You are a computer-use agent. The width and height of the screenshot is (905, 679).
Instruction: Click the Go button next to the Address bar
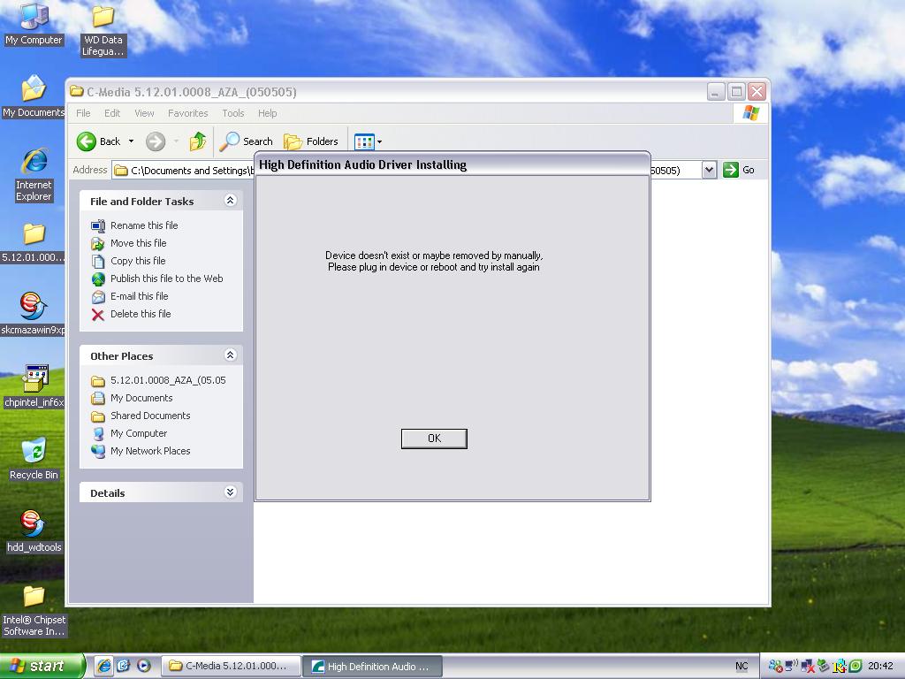(x=739, y=170)
